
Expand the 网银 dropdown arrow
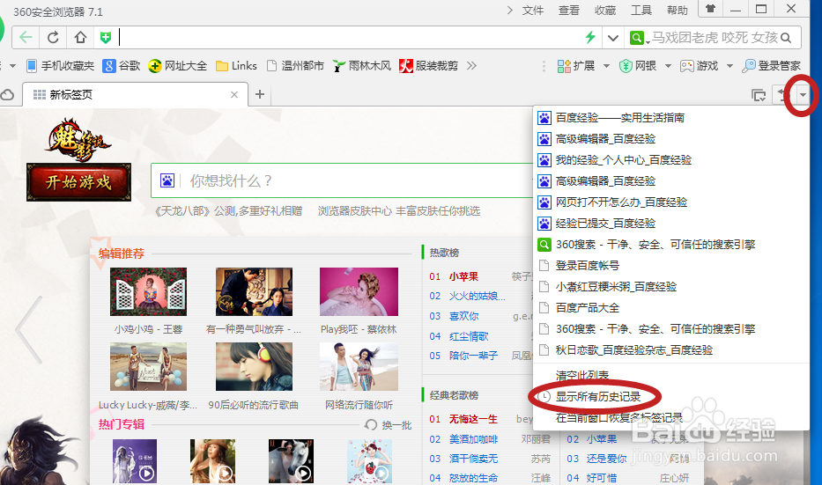pyautogui.click(x=668, y=66)
